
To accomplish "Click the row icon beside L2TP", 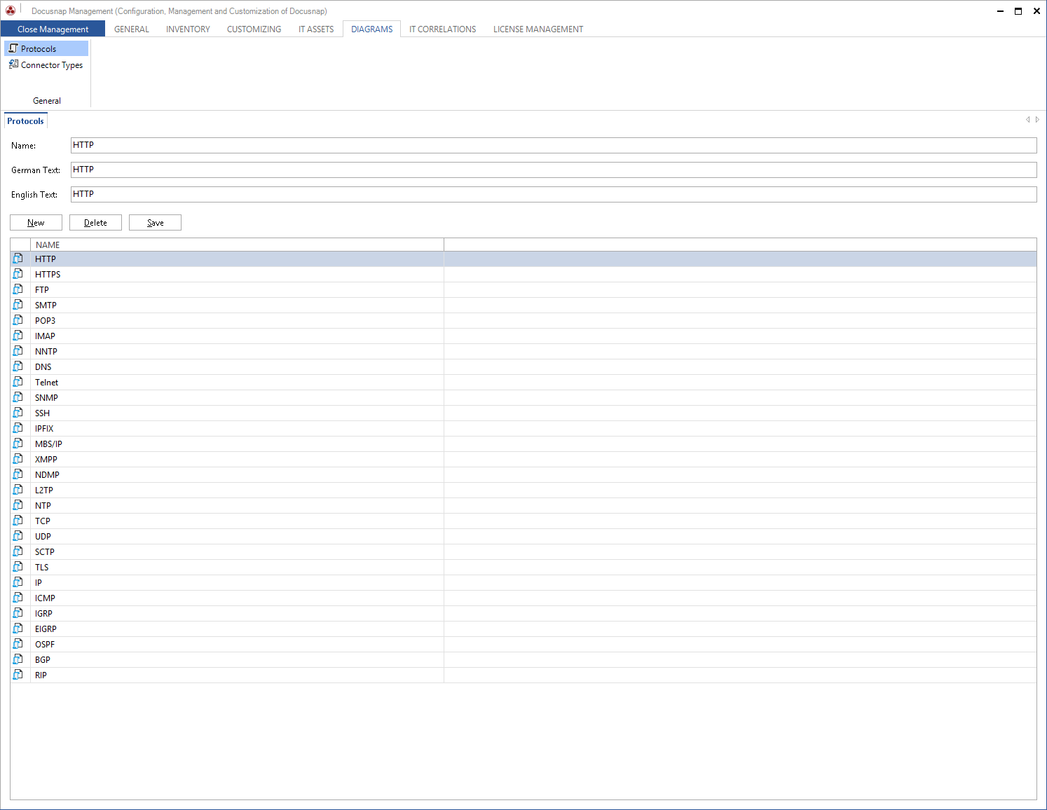I will tap(18, 490).
